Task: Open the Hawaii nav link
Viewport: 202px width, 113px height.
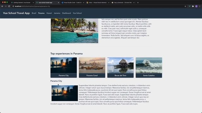Action: point(49,13)
